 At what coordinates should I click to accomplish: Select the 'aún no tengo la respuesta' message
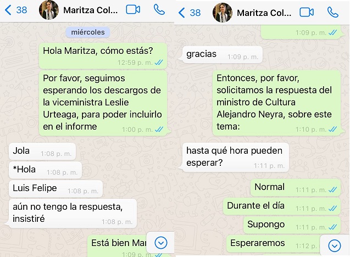[x=73, y=213]
